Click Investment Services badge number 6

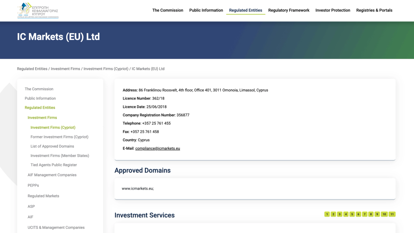tap(358, 214)
